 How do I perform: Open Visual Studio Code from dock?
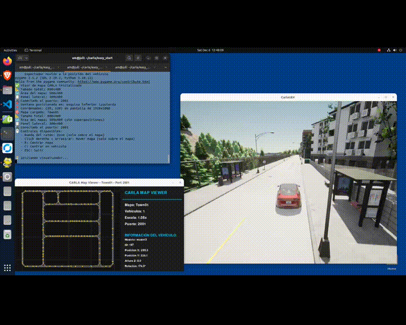coord(7,104)
